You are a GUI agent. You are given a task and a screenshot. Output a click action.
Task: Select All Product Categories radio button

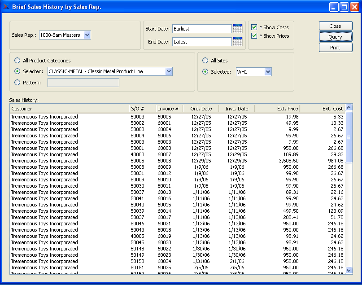pyautogui.click(x=17, y=61)
